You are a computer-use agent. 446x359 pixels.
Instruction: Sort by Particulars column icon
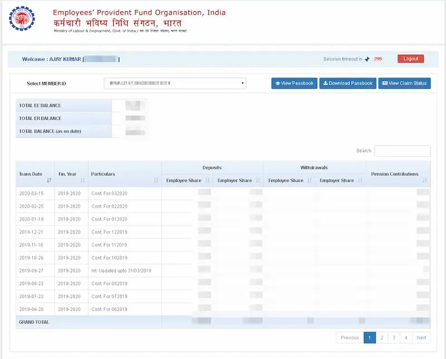(156, 180)
